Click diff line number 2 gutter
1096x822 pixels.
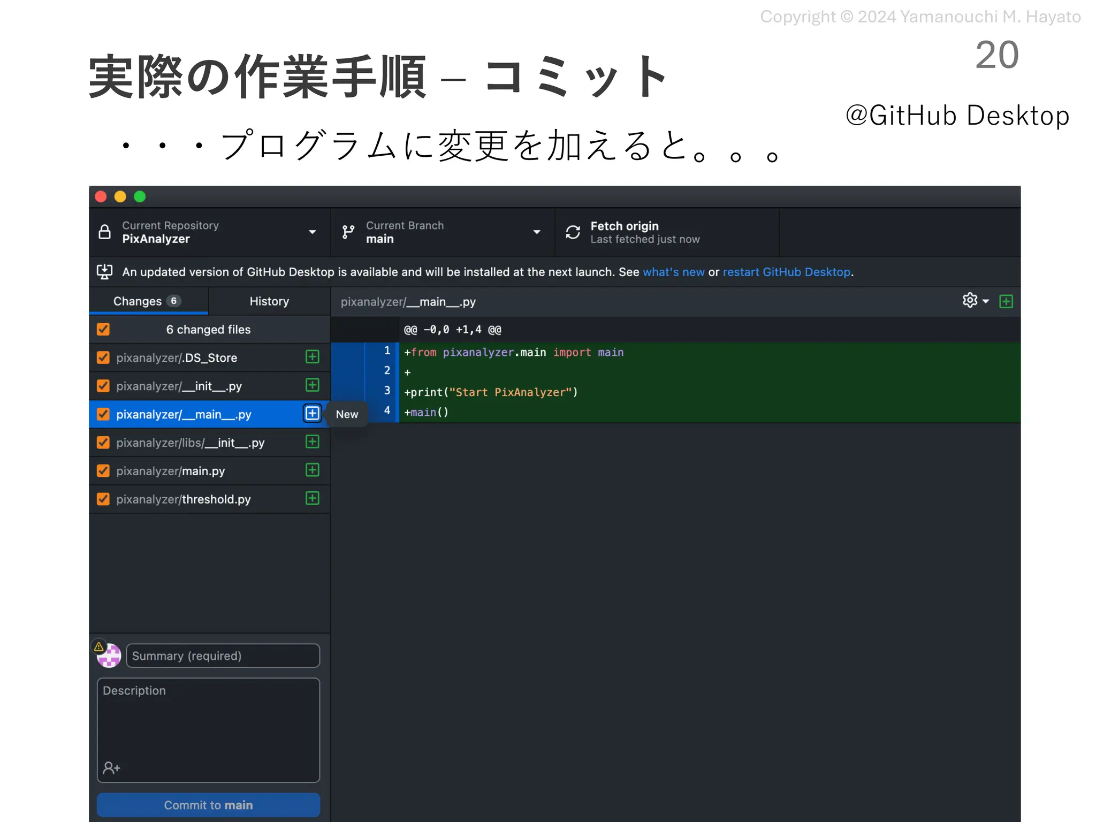[x=381, y=371]
